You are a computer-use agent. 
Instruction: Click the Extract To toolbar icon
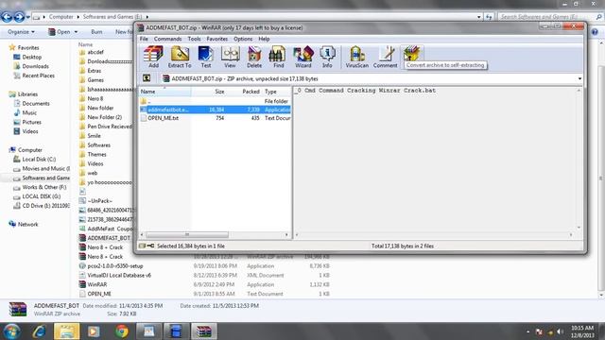point(180,57)
